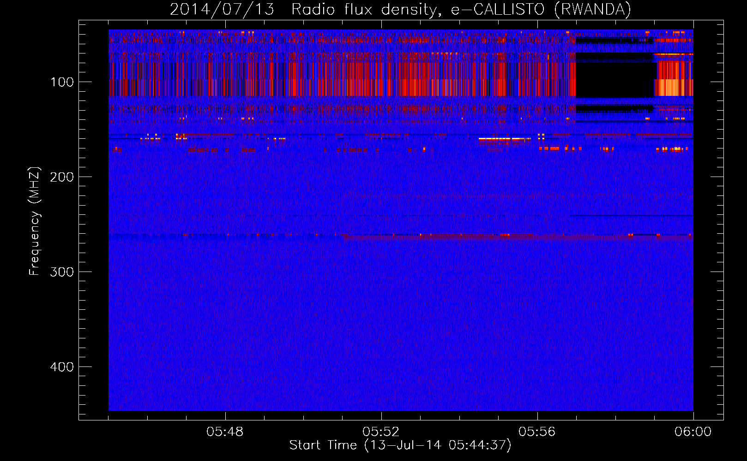This screenshot has height=461, width=747.
Task: Click the 05:56 time tick label
Action: [x=537, y=432]
